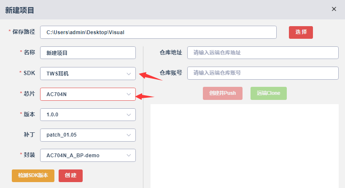345x188 pixels.
Task: Open the 补丁 dropdown showing patch_01.05
Action: point(88,135)
